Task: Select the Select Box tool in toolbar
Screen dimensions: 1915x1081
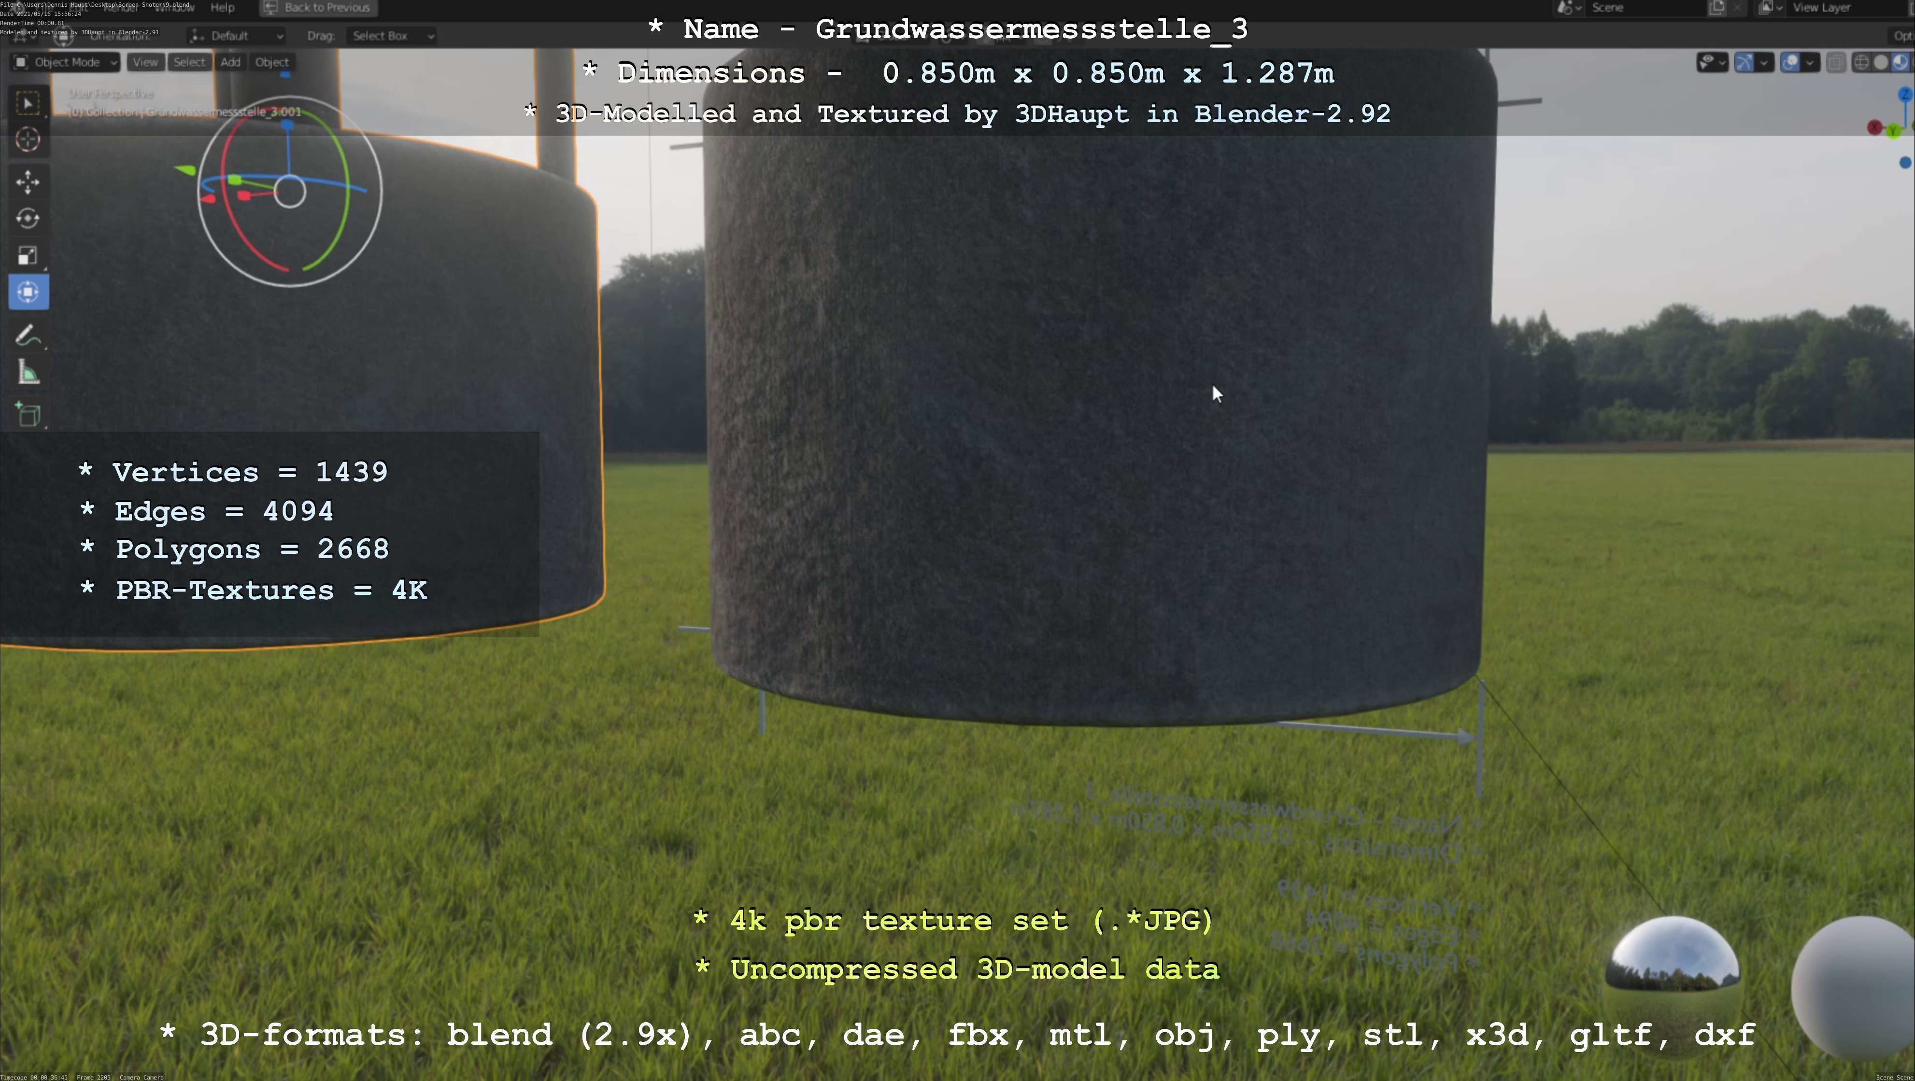Action: click(28, 103)
